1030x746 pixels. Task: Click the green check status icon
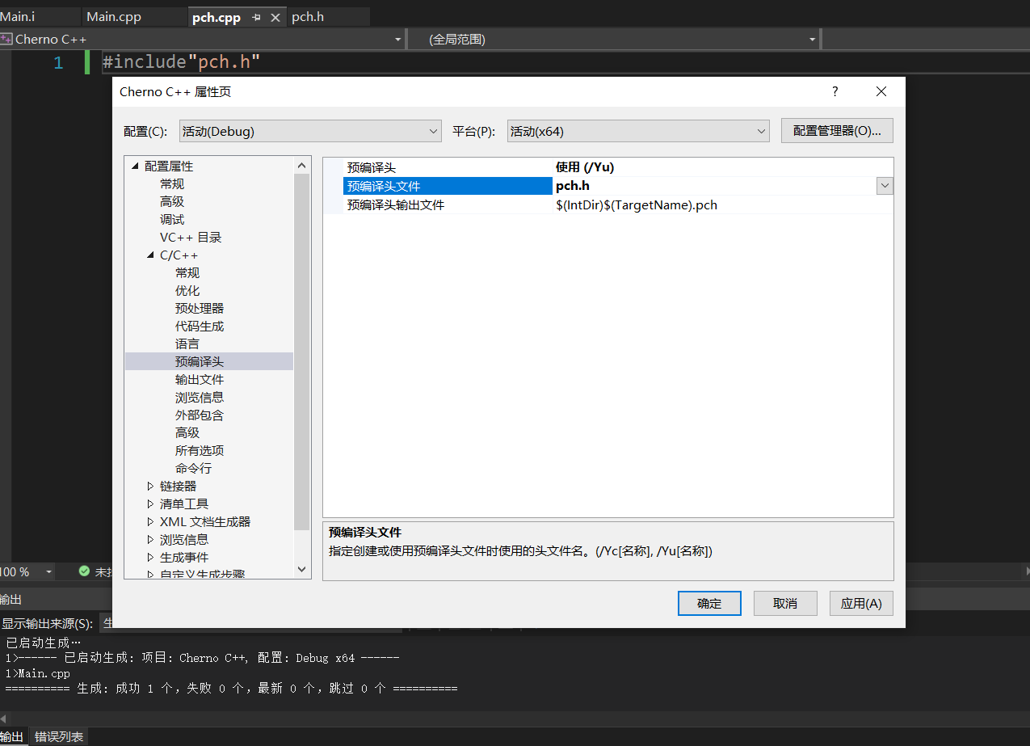(x=84, y=571)
